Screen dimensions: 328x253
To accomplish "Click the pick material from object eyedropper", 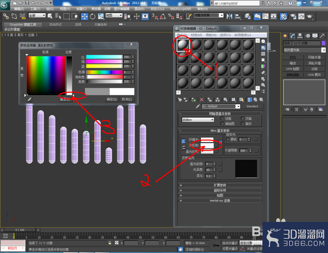I will pos(198,106).
